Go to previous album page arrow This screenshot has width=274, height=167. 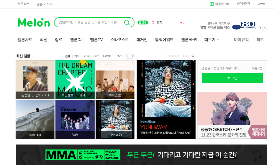pos(128,56)
